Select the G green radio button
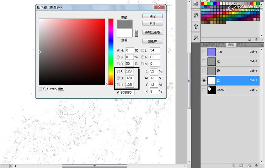This screenshot has height=168, width=265. pyautogui.click(x=118, y=78)
